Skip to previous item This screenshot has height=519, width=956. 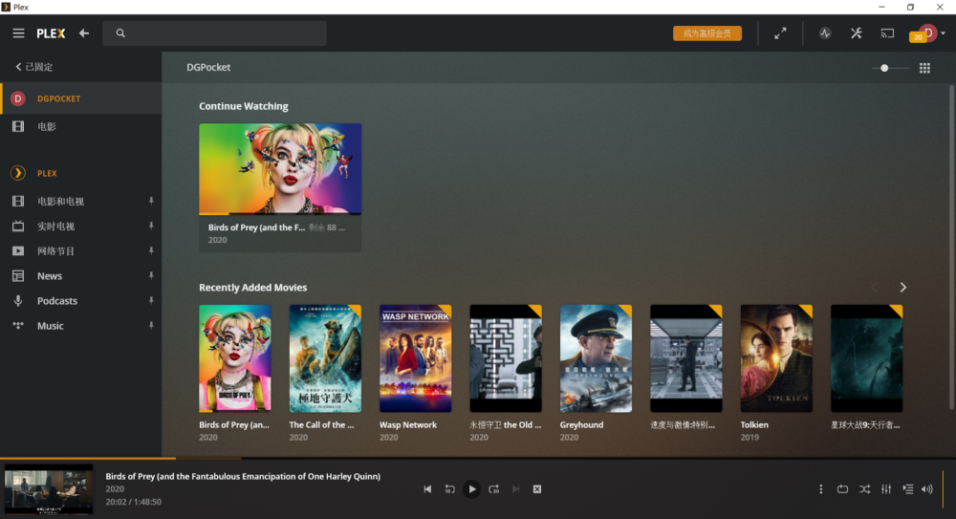[427, 489]
